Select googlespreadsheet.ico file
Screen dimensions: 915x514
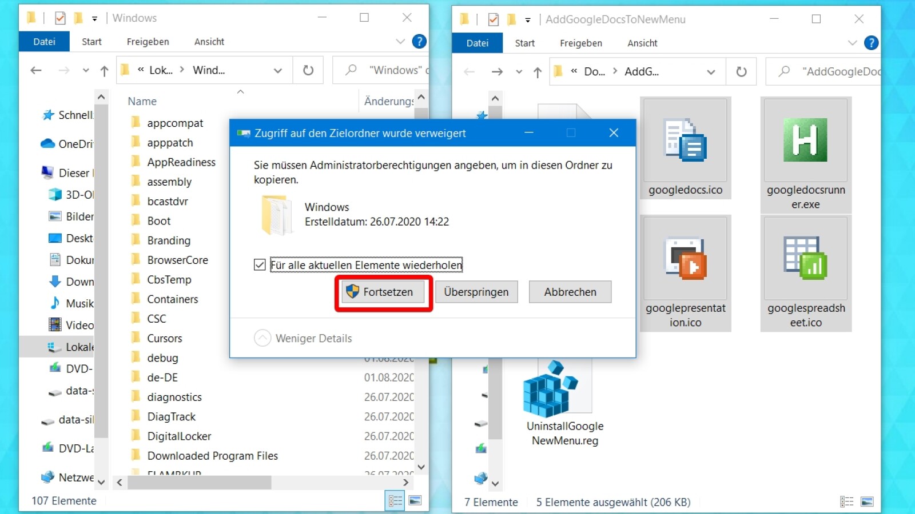(806, 273)
